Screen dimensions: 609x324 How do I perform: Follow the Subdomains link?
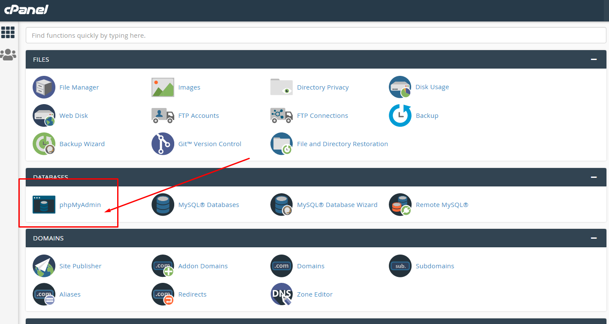[x=435, y=266]
